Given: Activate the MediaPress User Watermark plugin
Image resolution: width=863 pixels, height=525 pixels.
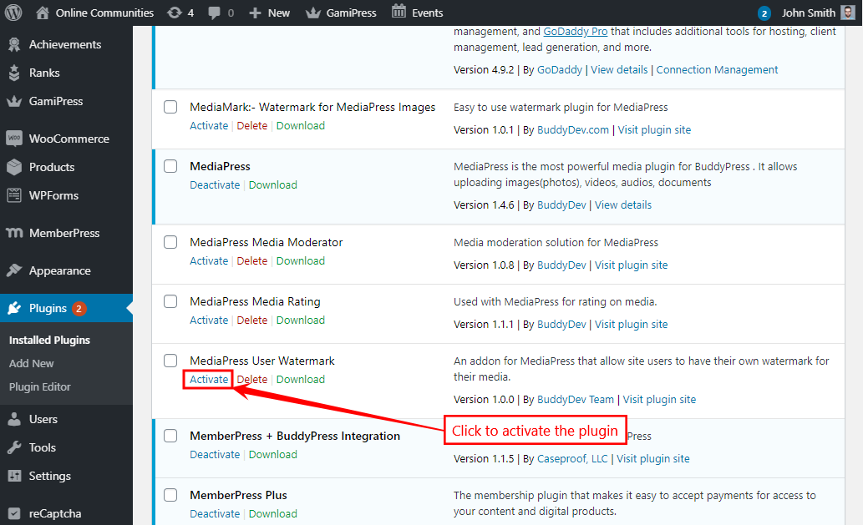Looking at the screenshot, I should 208,379.
